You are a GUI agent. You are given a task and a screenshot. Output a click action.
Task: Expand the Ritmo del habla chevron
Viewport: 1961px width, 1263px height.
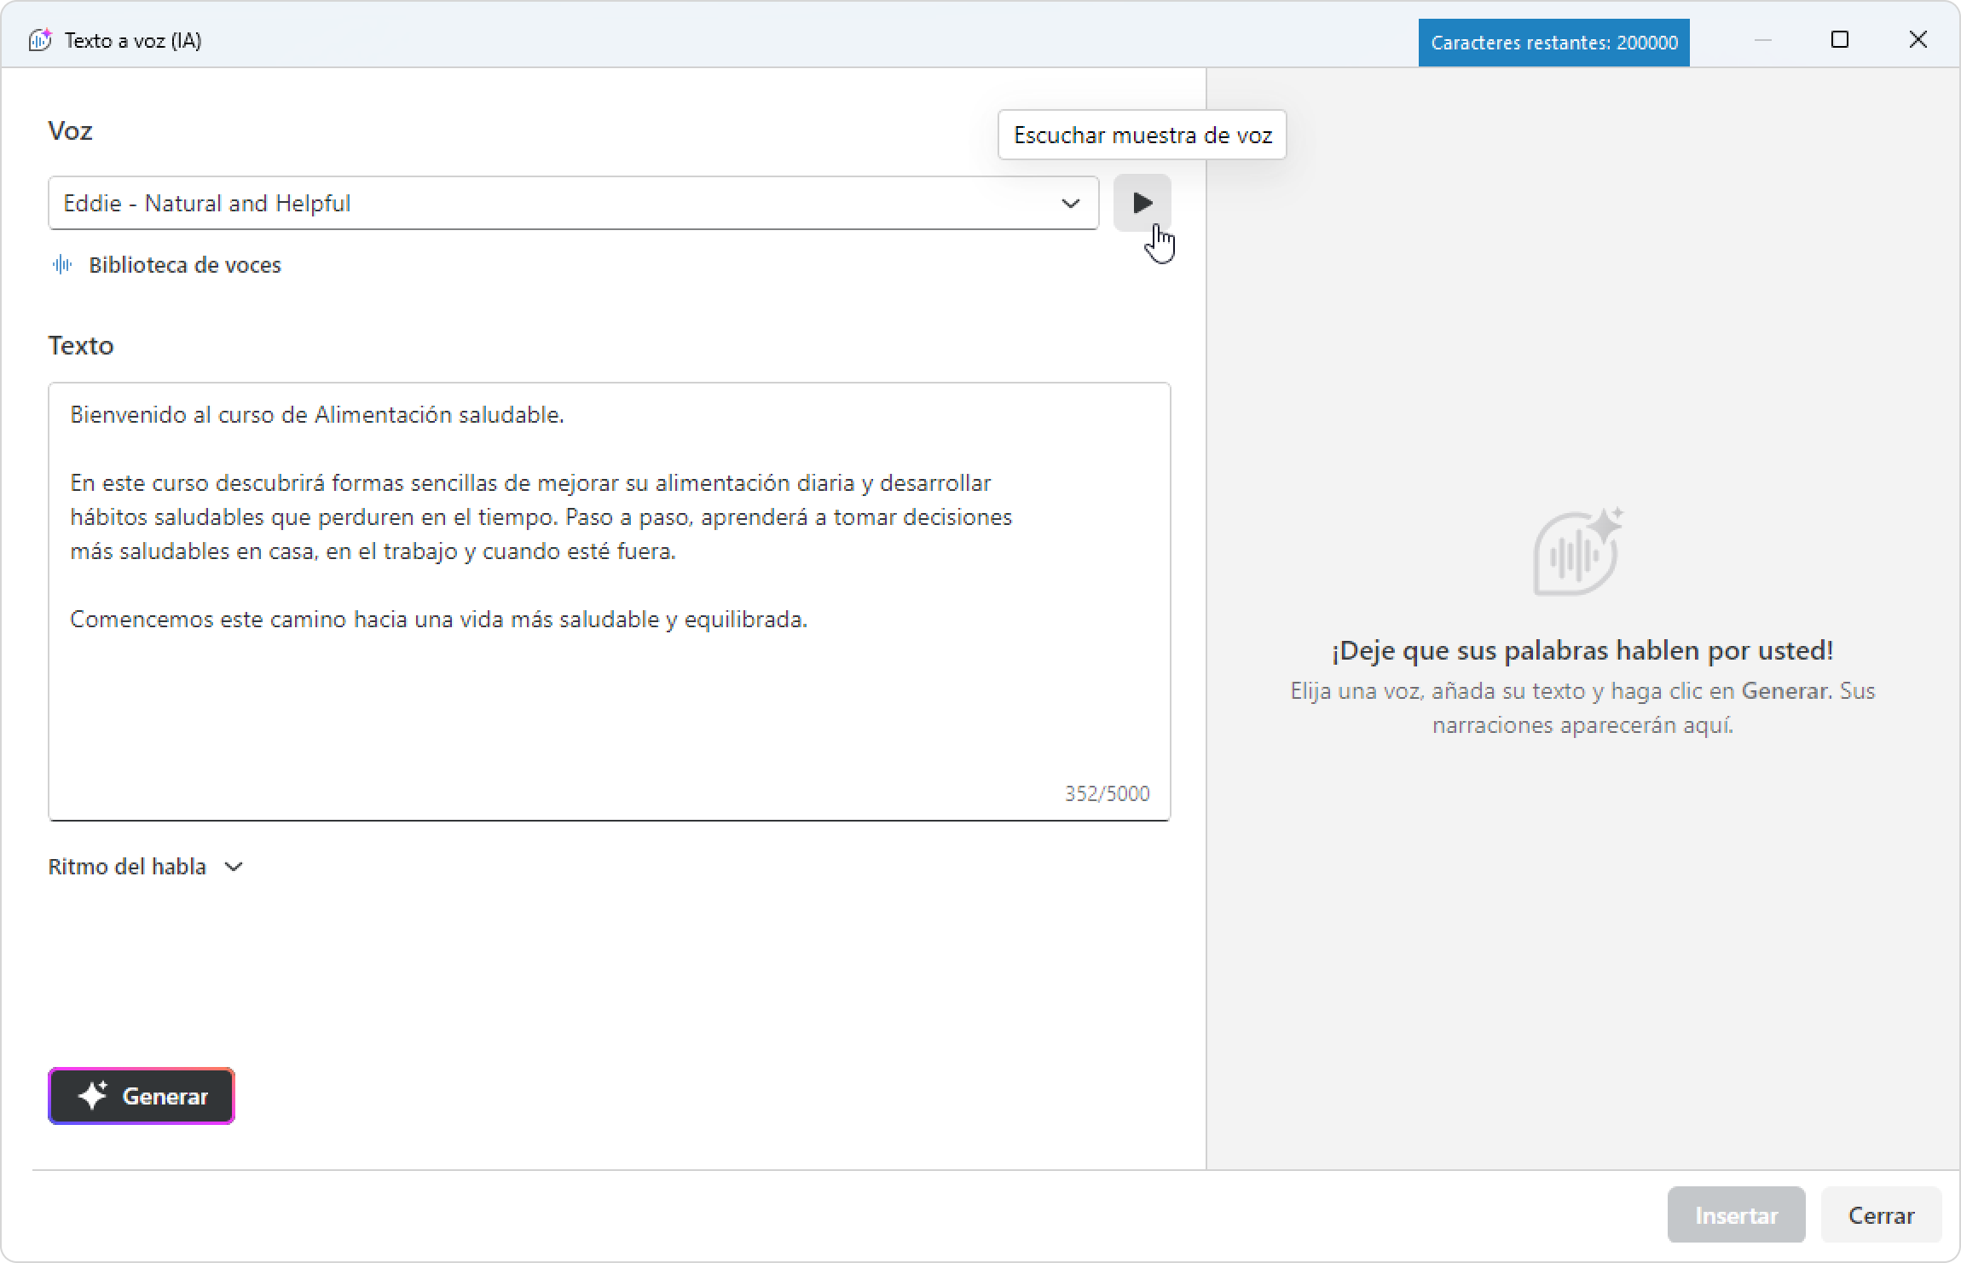pos(234,867)
